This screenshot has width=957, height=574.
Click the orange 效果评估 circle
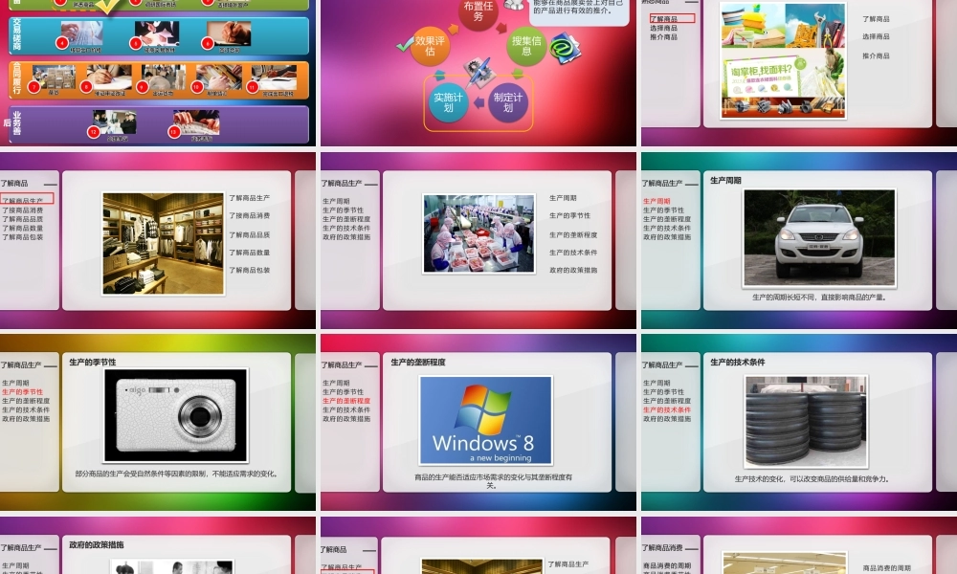[x=430, y=46]
